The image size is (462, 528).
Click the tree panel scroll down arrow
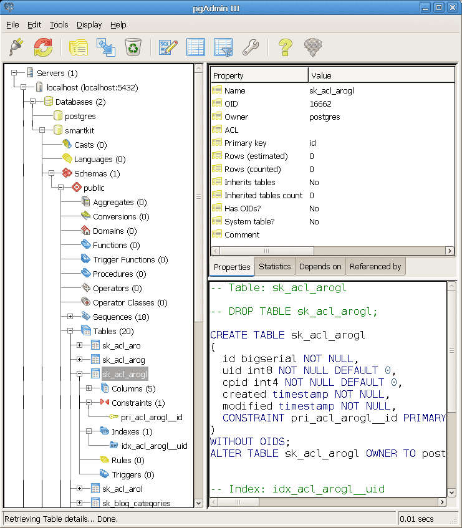199,503
